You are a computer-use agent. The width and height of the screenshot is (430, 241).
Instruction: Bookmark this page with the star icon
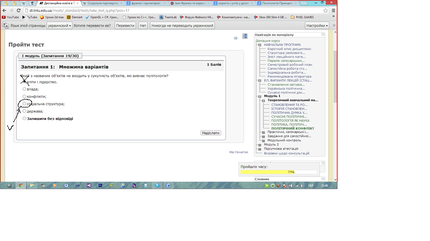326,10
